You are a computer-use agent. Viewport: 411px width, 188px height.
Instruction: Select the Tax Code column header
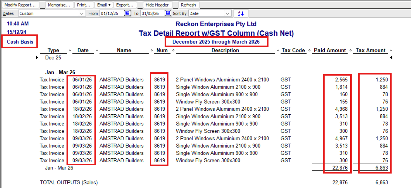coord(293,50)
